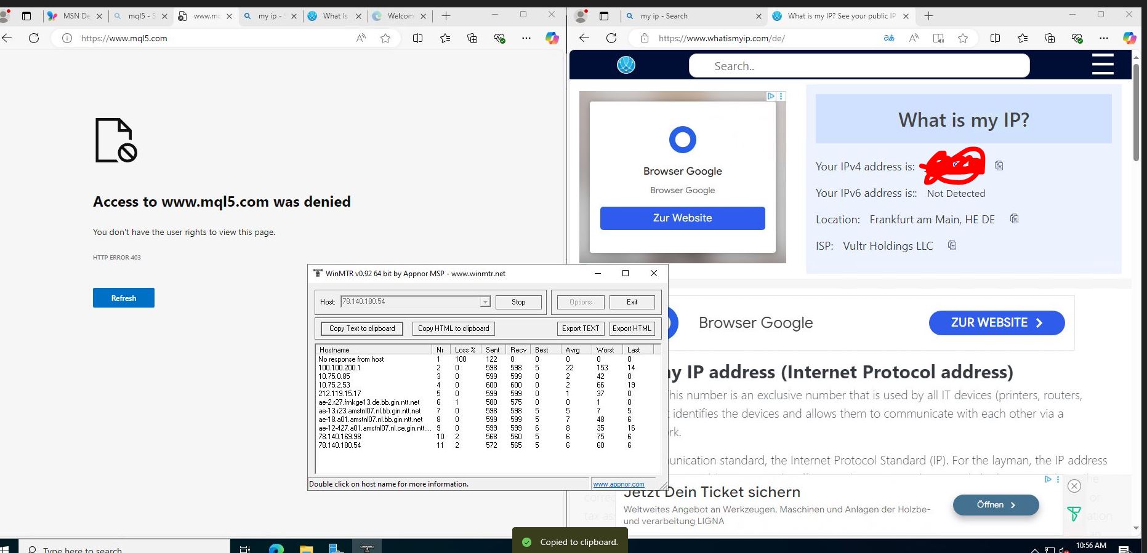Open the AdChoices icon on Browser Google ad
The image size is (1147, 553).
pos(770,96)
